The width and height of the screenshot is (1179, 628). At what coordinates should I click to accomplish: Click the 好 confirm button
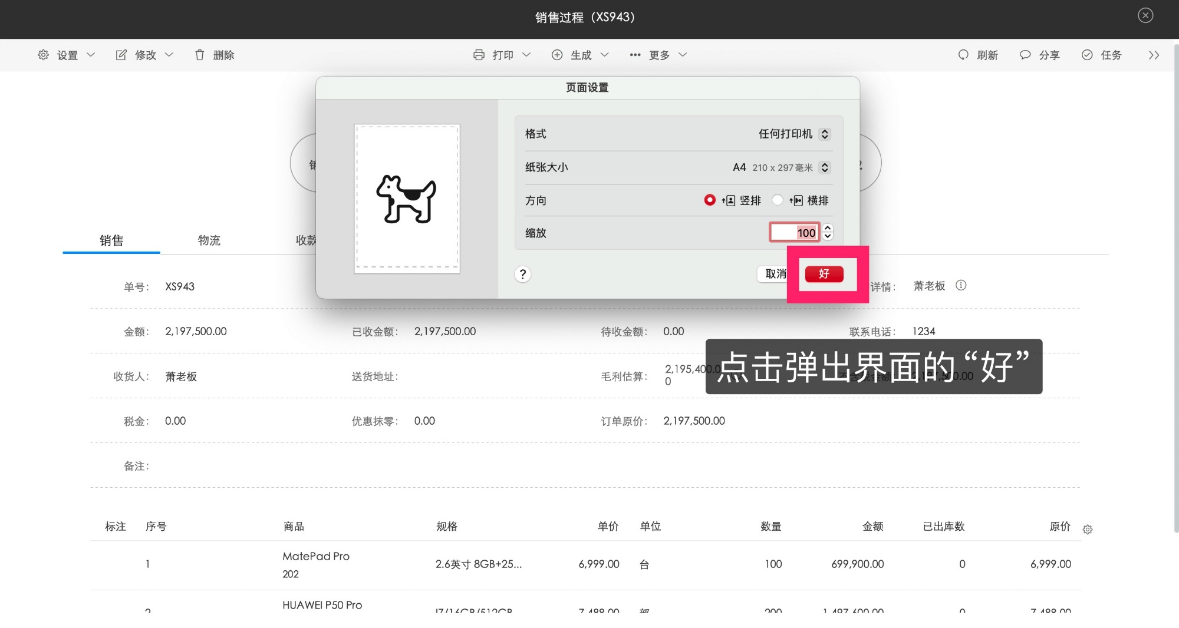coord(825,274)
